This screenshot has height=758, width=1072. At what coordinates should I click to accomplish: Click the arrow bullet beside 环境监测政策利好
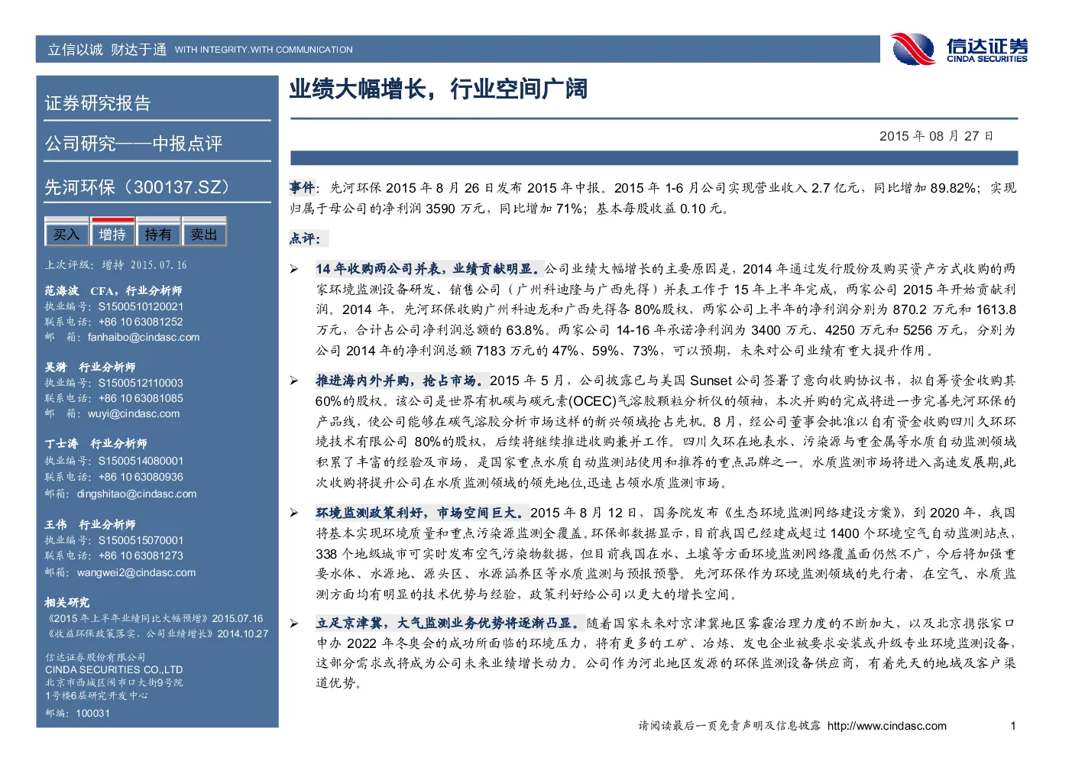click(294, 513)
